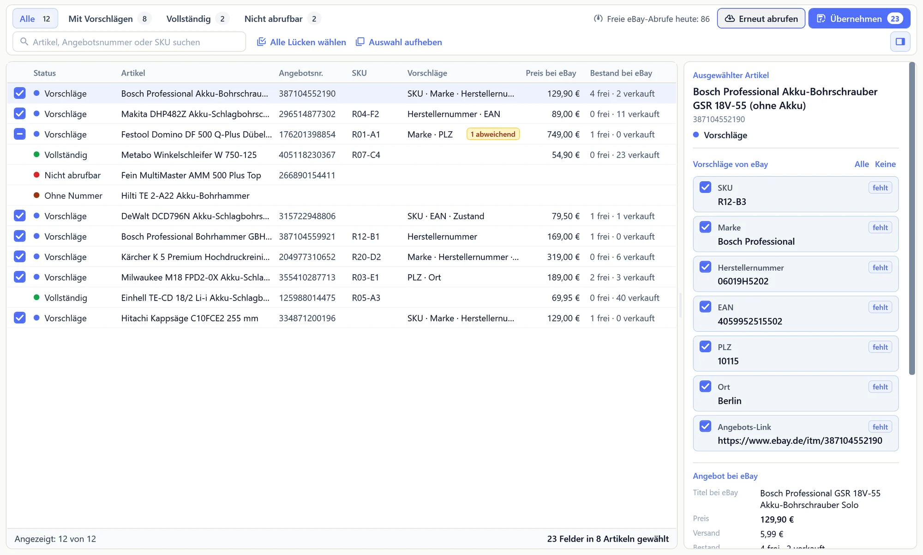Image resolution: width=923 pixels, height=555 pixels.
Task: Select the Einhell TE-CD 18/2 row
Action: (x=342, y=297)
